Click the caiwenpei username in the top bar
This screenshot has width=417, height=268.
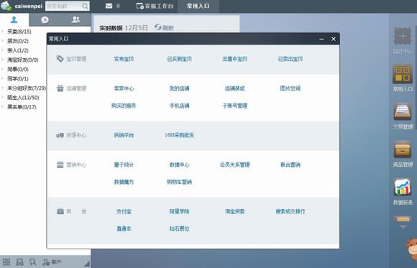[29, 6]
